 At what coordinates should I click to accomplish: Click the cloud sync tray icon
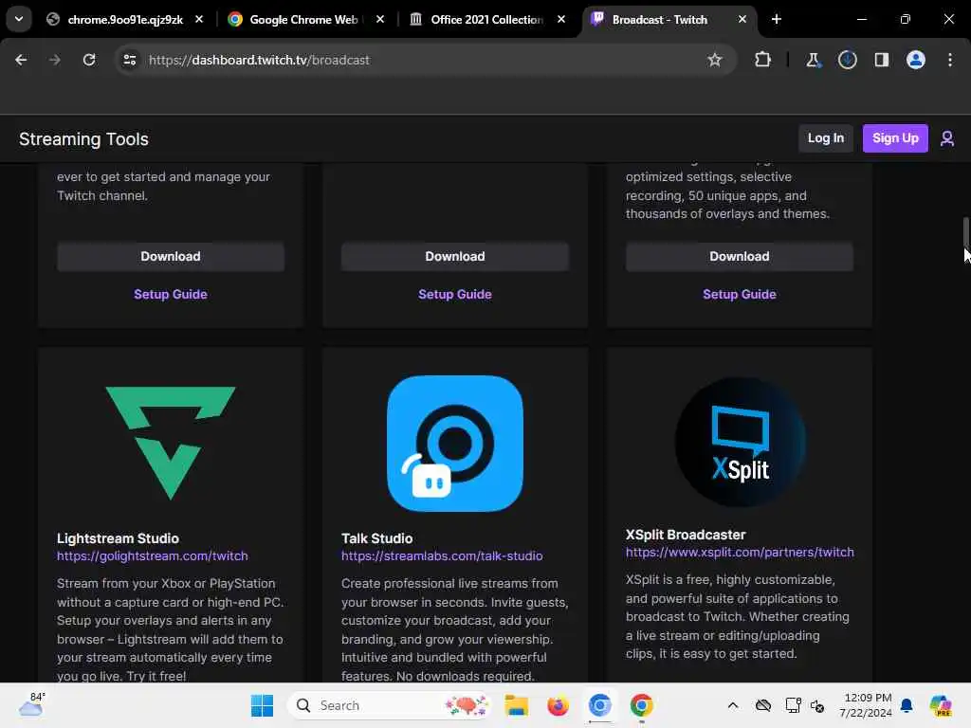[763, 705]
